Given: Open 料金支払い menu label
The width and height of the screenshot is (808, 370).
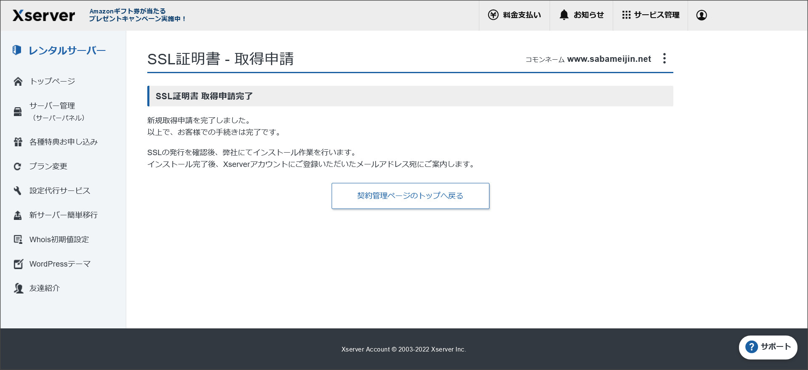Looking at the screenshot, I should [522, 15].
